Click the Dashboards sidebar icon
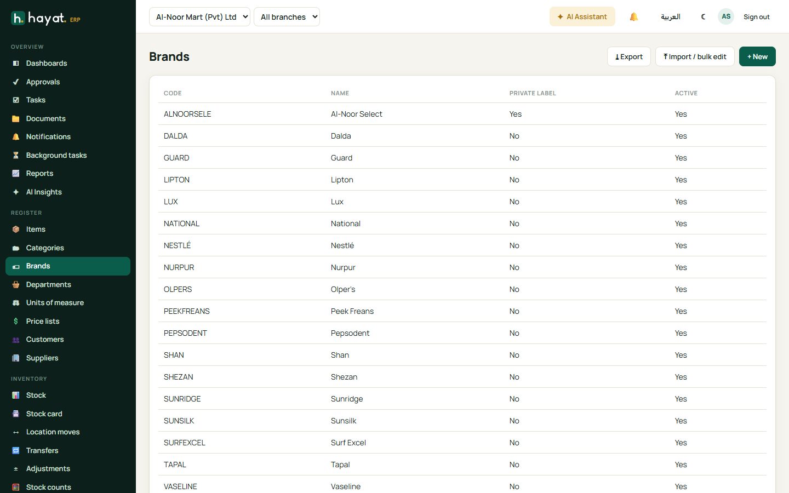 [16, 64]
